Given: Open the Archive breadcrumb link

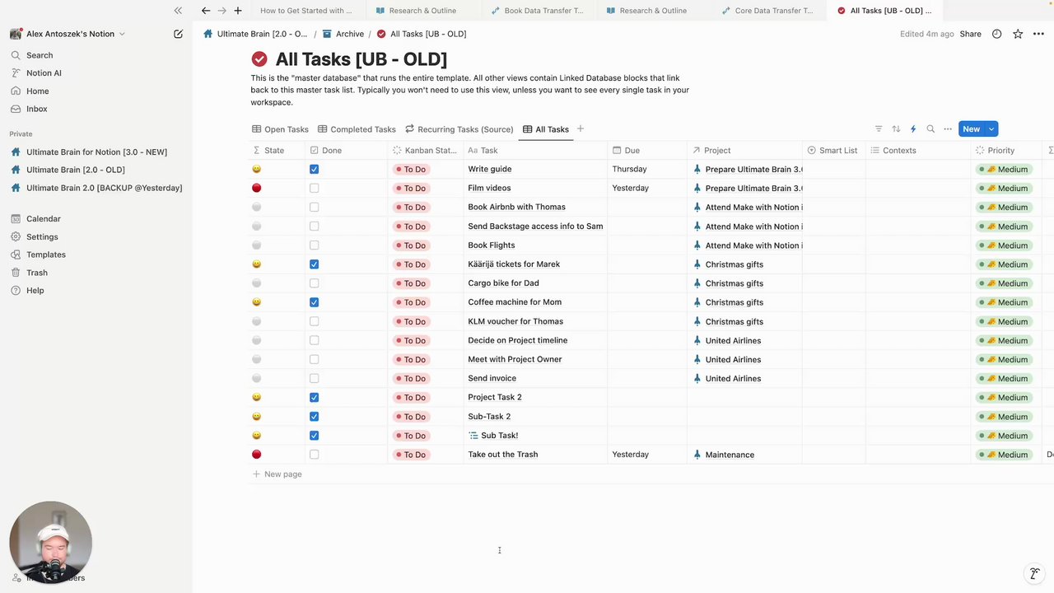Looking at the screenshot, I should pyautogui.click(x=343, y=34).
